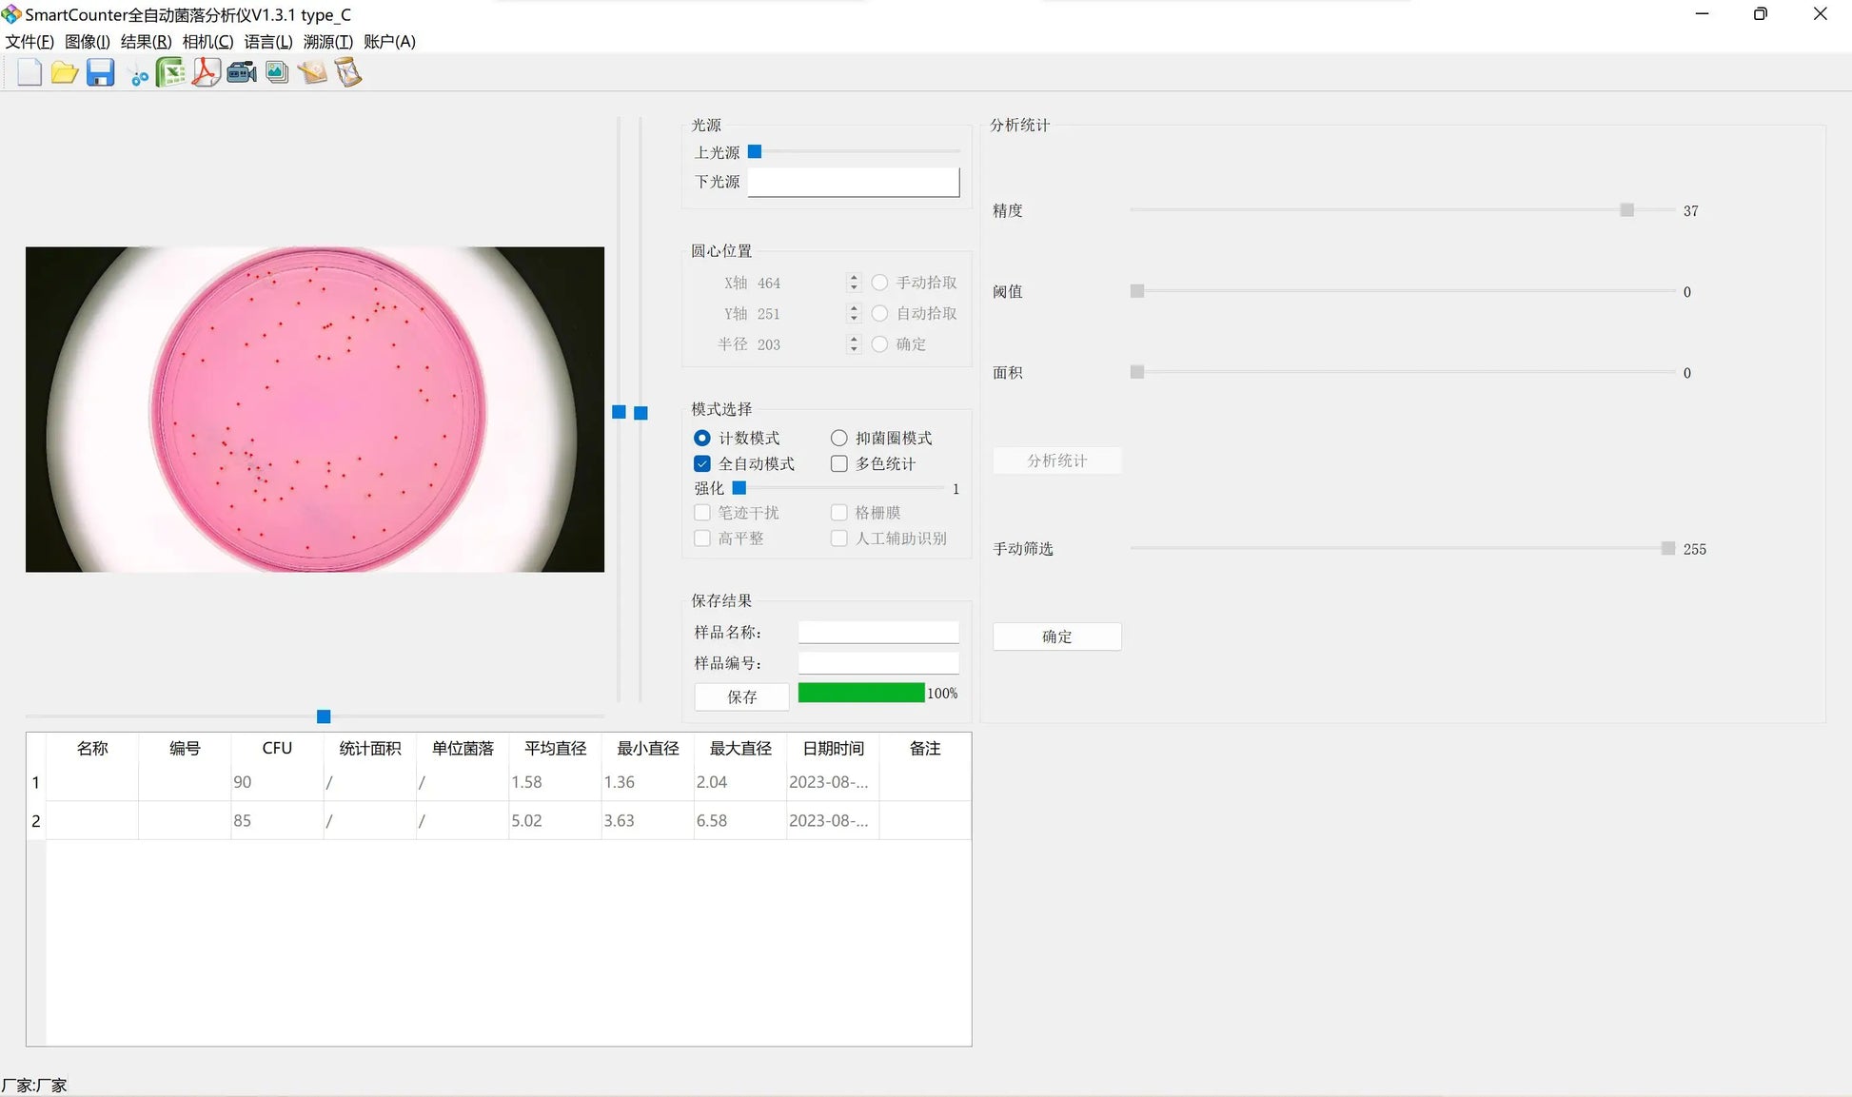Uncheck the 全自动模式 checkbox
The image size is (1852, 1097).
(x=702, y=464)
